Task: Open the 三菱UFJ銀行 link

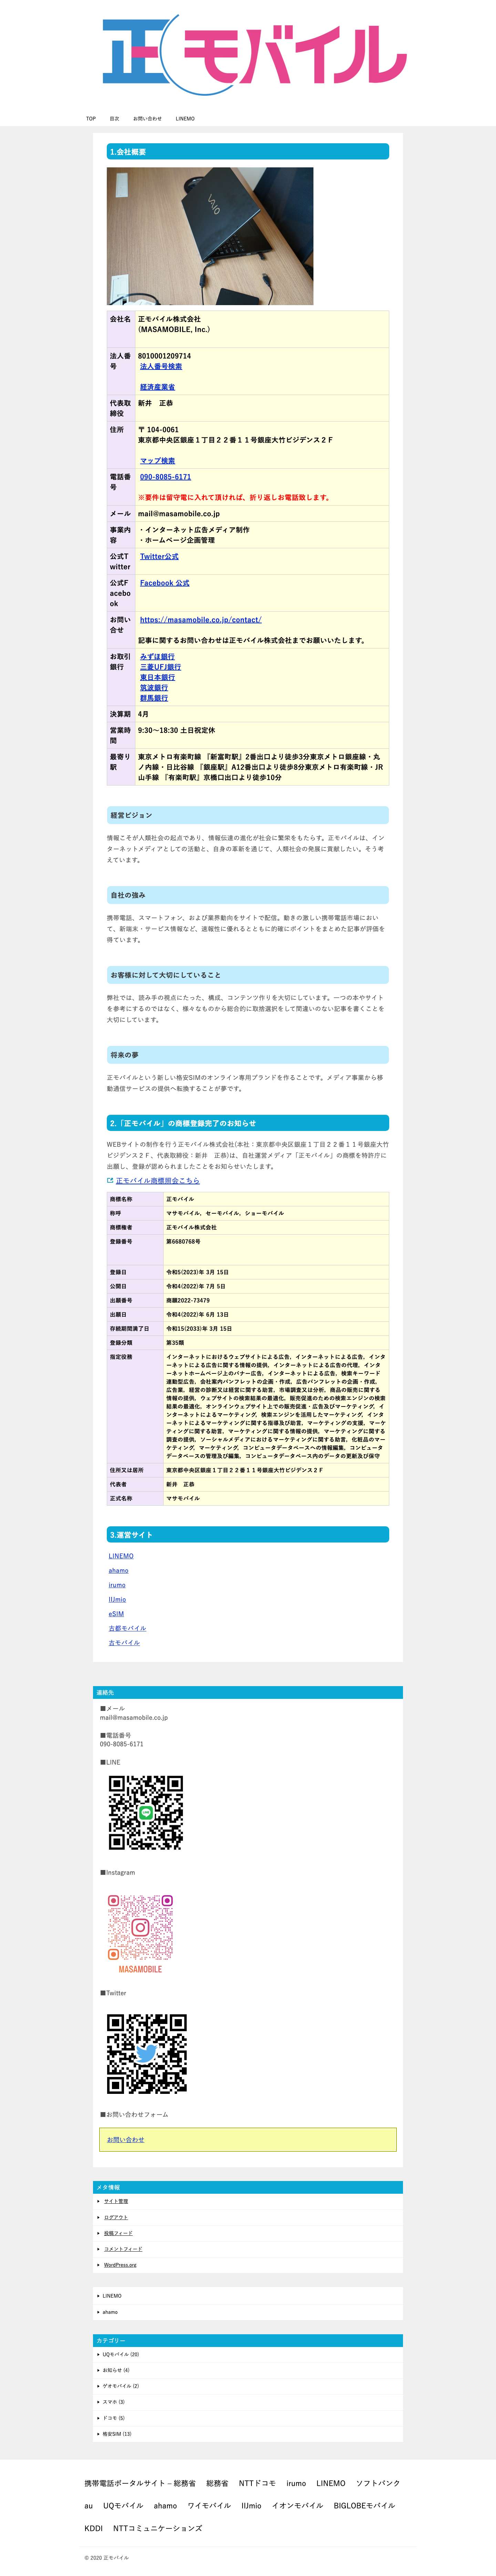Action: pos(160,667)
